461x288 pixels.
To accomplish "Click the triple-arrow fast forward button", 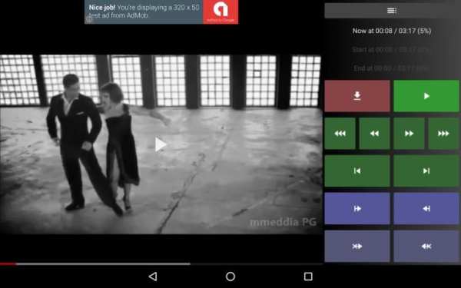I will point(443,134).
